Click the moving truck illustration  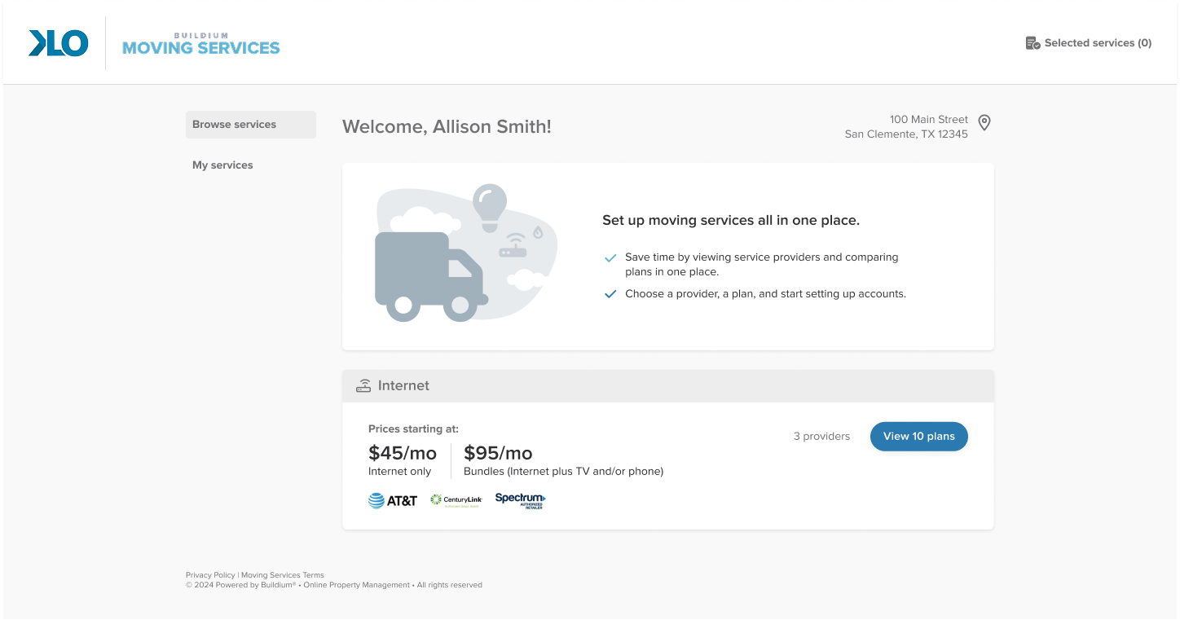[x=430, y=275]
